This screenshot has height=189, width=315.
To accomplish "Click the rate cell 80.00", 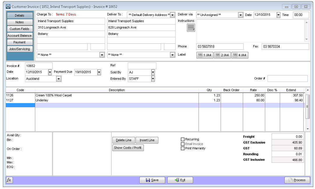I will point(254,100).
